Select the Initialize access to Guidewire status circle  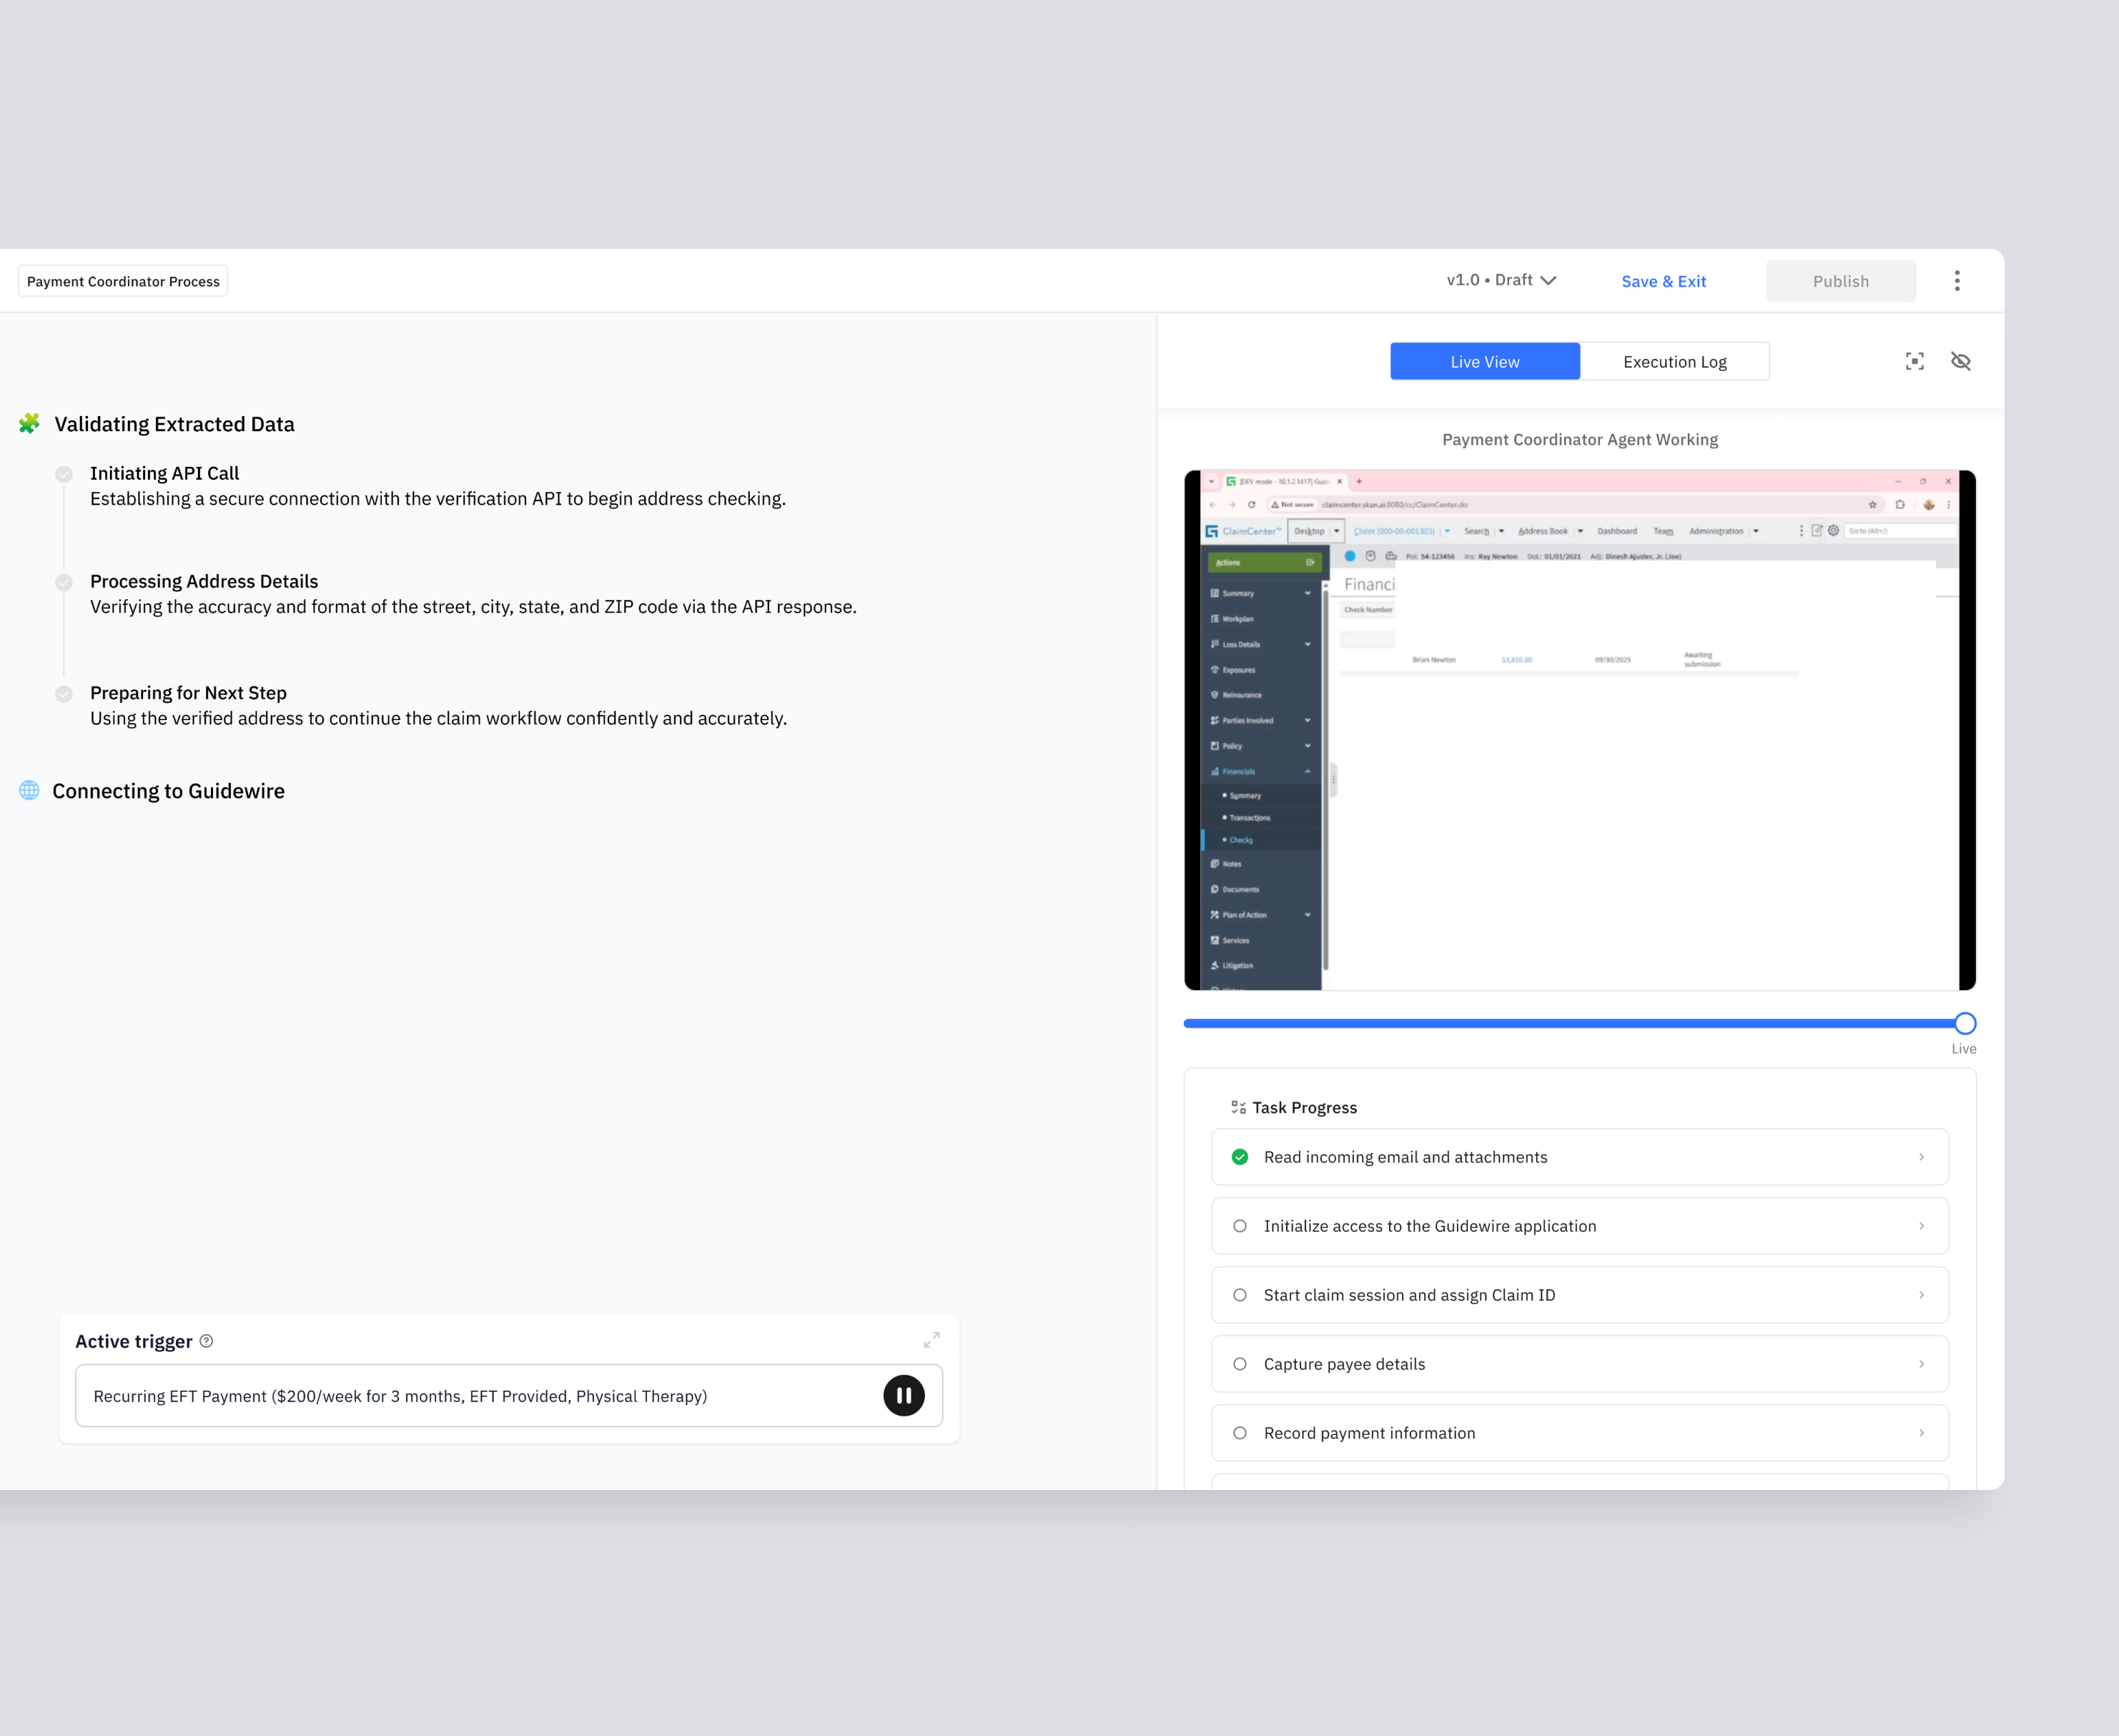1240,1226
